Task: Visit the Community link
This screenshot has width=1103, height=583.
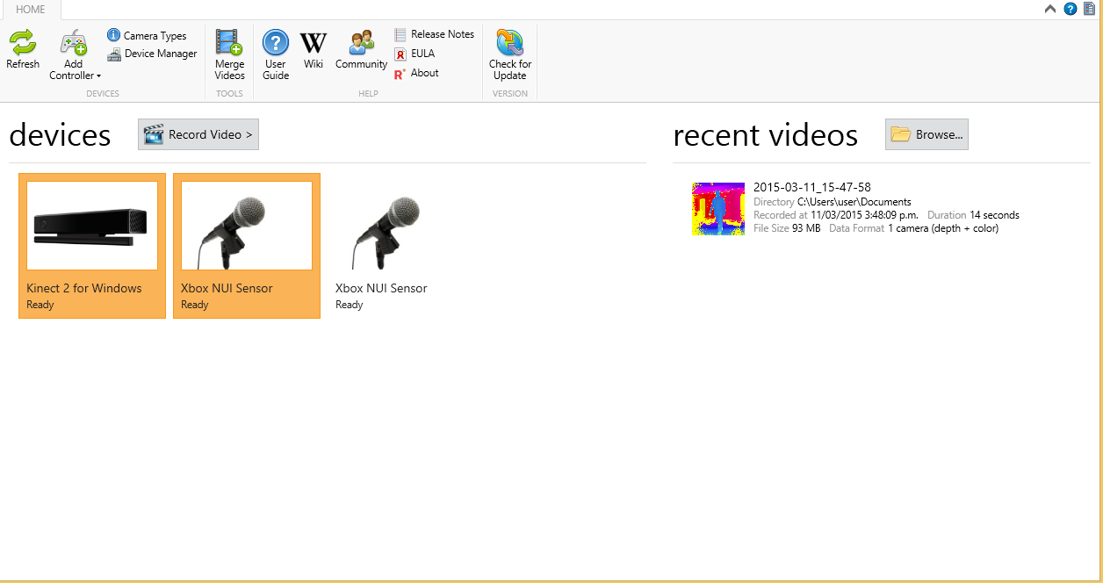Action: click(361, 49)
